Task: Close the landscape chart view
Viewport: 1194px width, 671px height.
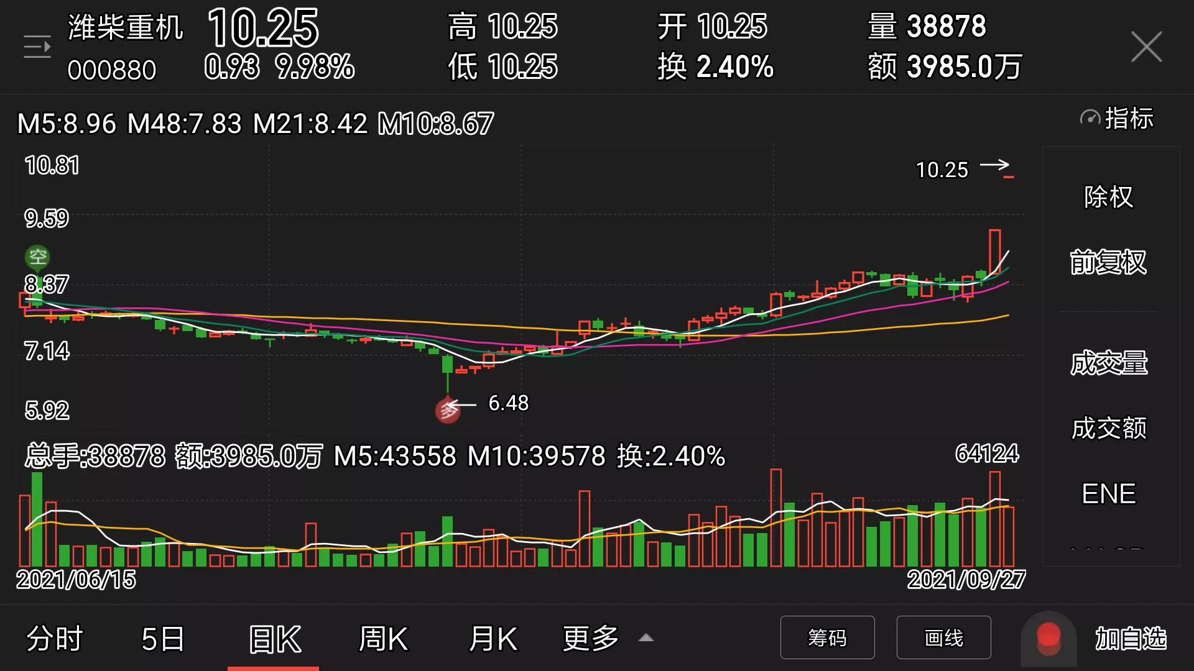Action: (1146, 47)
